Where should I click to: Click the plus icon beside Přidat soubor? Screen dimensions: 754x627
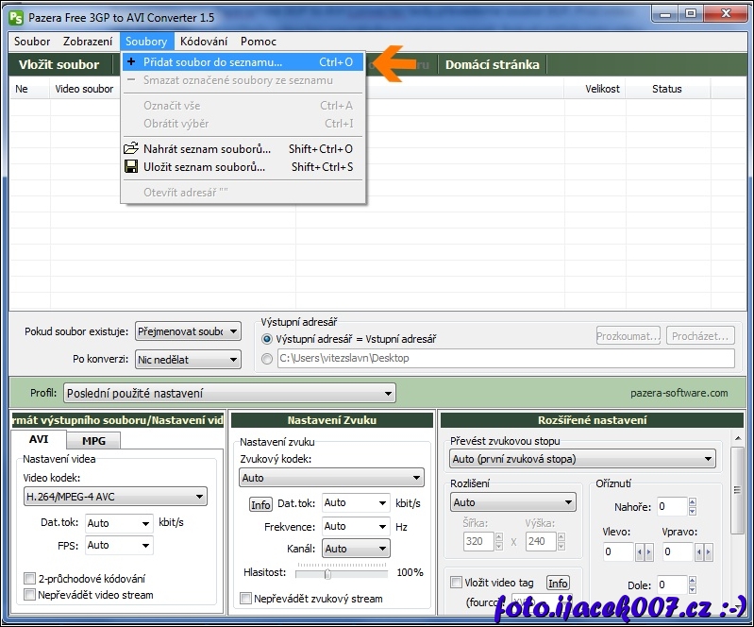pos(131,62)
